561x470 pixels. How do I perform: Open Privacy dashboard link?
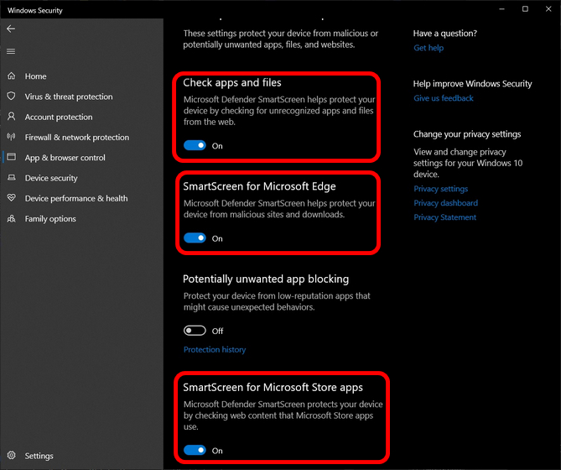coord(446,203)
